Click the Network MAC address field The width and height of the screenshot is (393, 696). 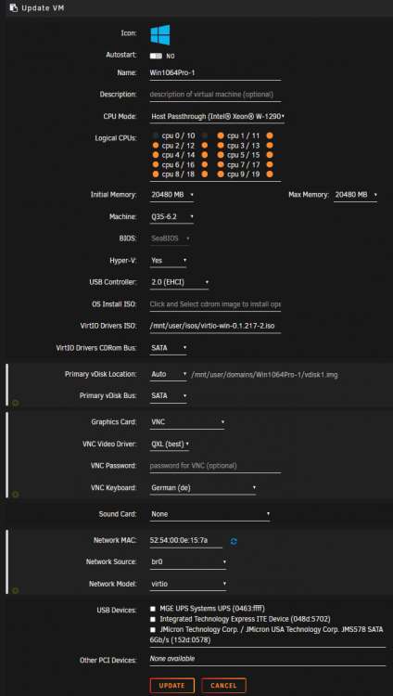coord(186,541)
